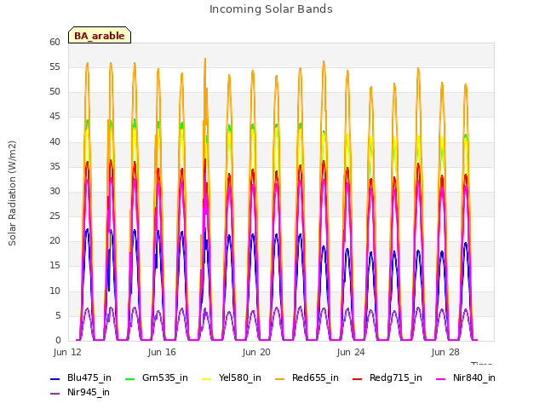Image resolution: width=545 pixels, height=409 pixels.
Task: Click the 0 y-axis tick label
Action: [58, 340]
